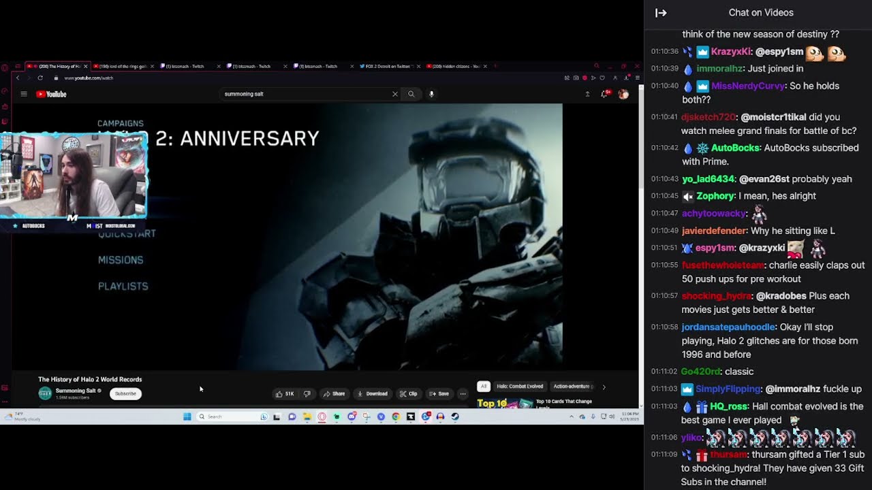Show hidden system tray icons
The width and height of the screenshot is (872, 490).
tap(572, 416)
